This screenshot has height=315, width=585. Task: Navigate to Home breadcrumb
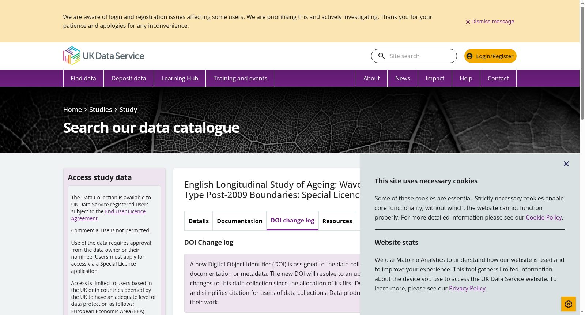[x=72, y=110]
